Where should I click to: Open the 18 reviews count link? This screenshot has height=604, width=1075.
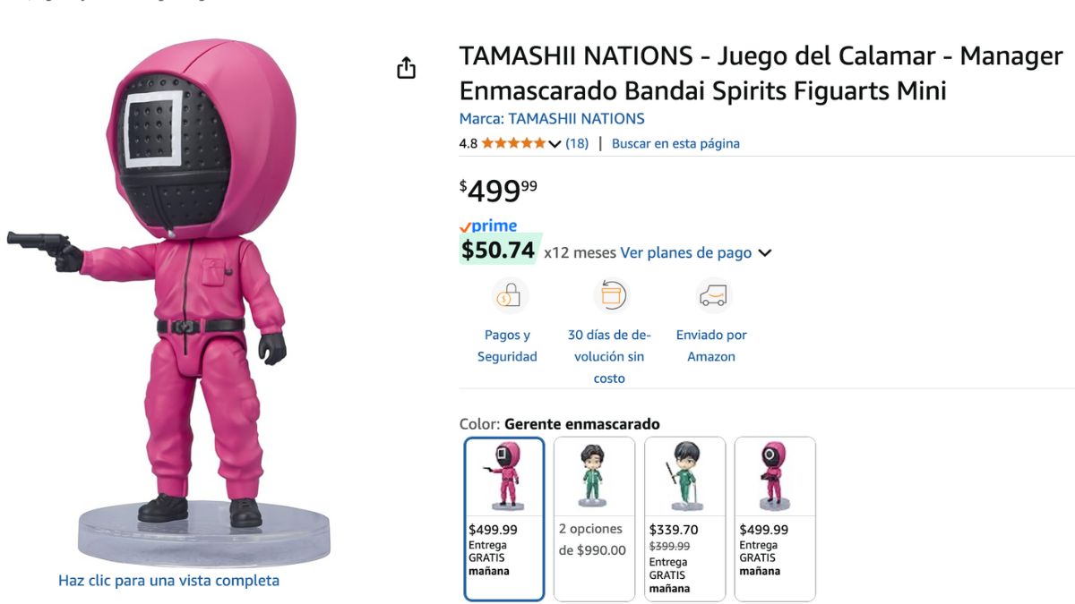(x=577, y=143)
